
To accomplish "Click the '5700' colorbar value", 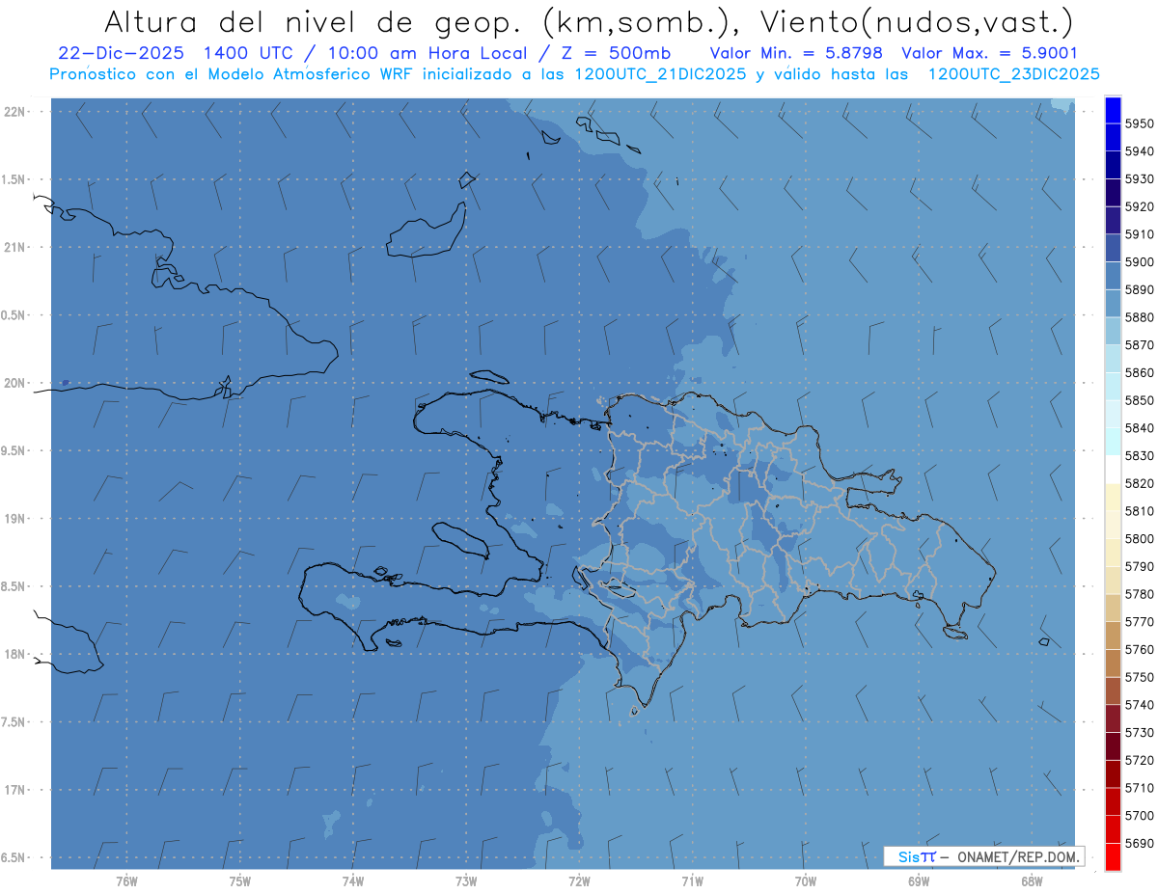I will [x=1140, y=816].
